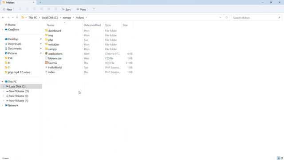
Task: Click This PC in the address breadcrumb
Action: [32, 18]
